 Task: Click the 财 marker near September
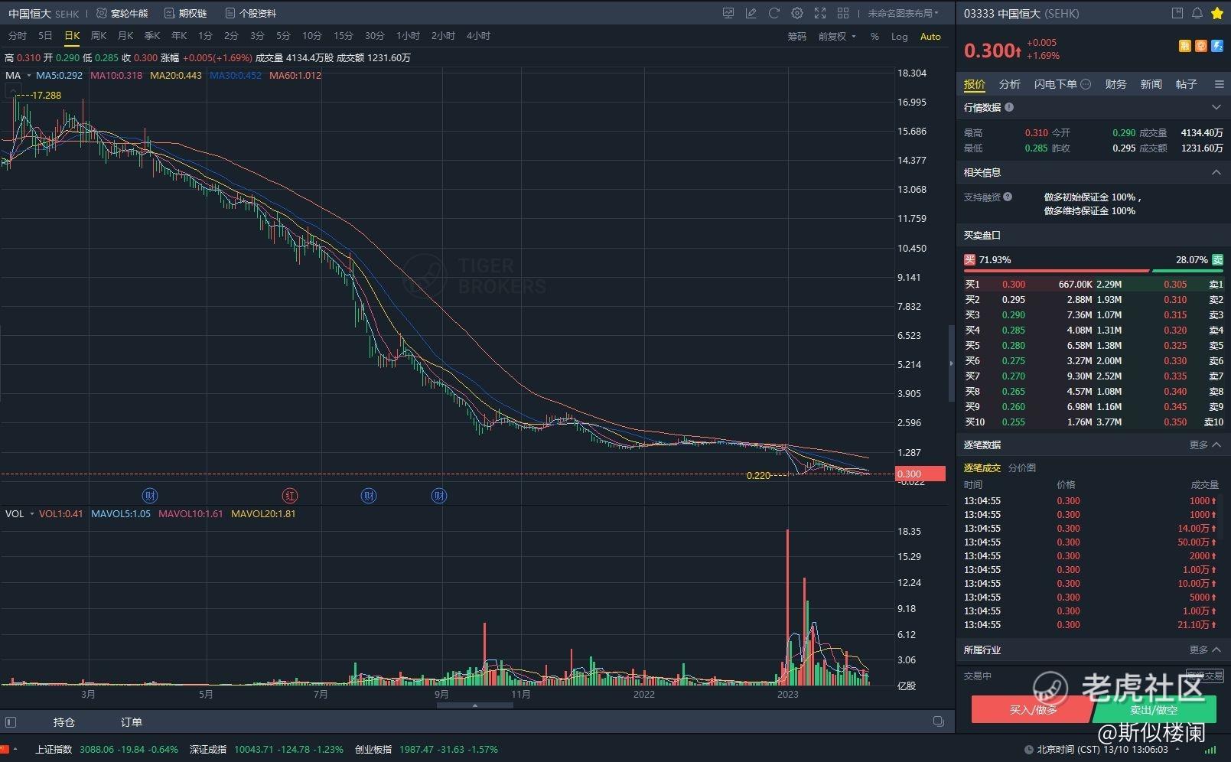pos(439,496)
